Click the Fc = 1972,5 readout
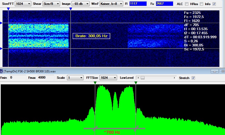The height and width of the screenshot is (135, 225). [194, 17]
